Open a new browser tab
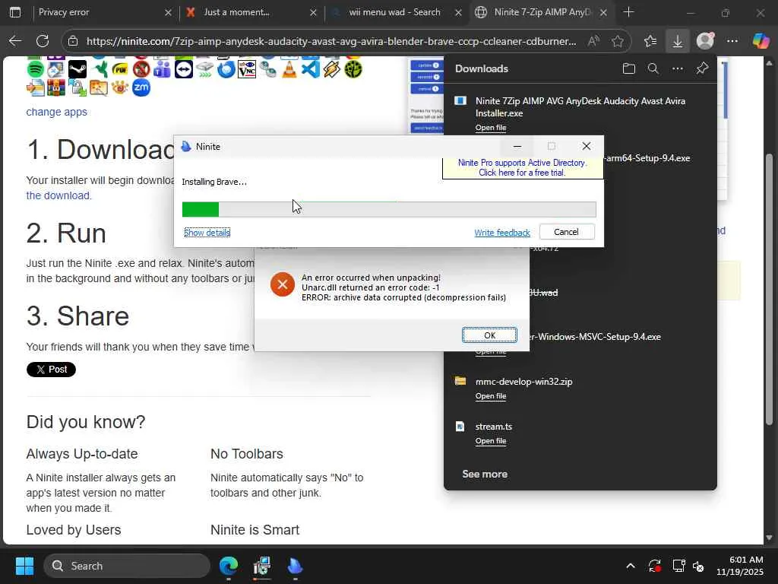The width and height of the screenshot is (778, 584). (628, 12)
